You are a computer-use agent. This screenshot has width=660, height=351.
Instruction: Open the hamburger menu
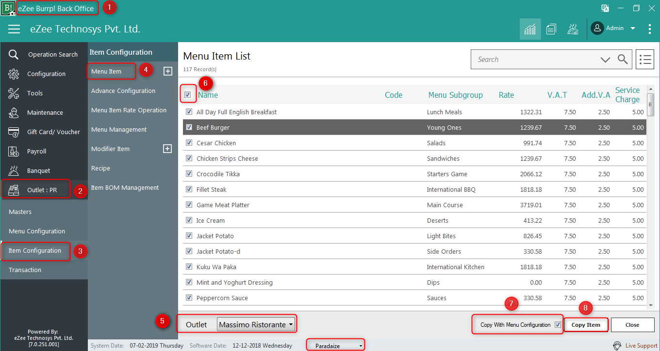[x=14, y=29]
